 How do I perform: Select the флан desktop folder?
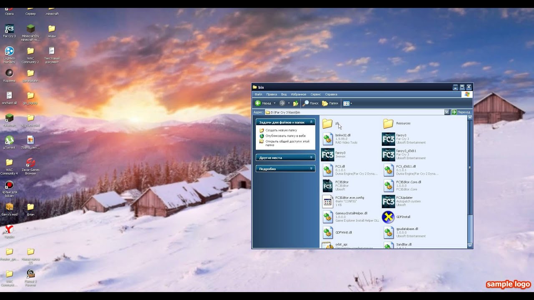click(x=30, y=209)
